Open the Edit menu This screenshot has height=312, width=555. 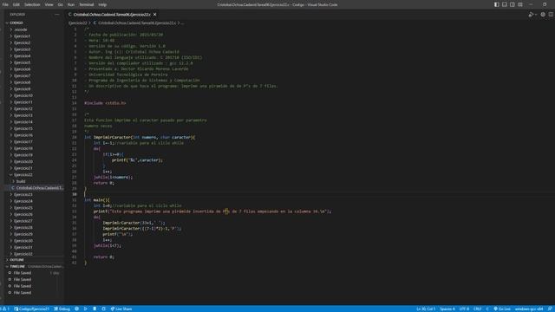(16, 4)
